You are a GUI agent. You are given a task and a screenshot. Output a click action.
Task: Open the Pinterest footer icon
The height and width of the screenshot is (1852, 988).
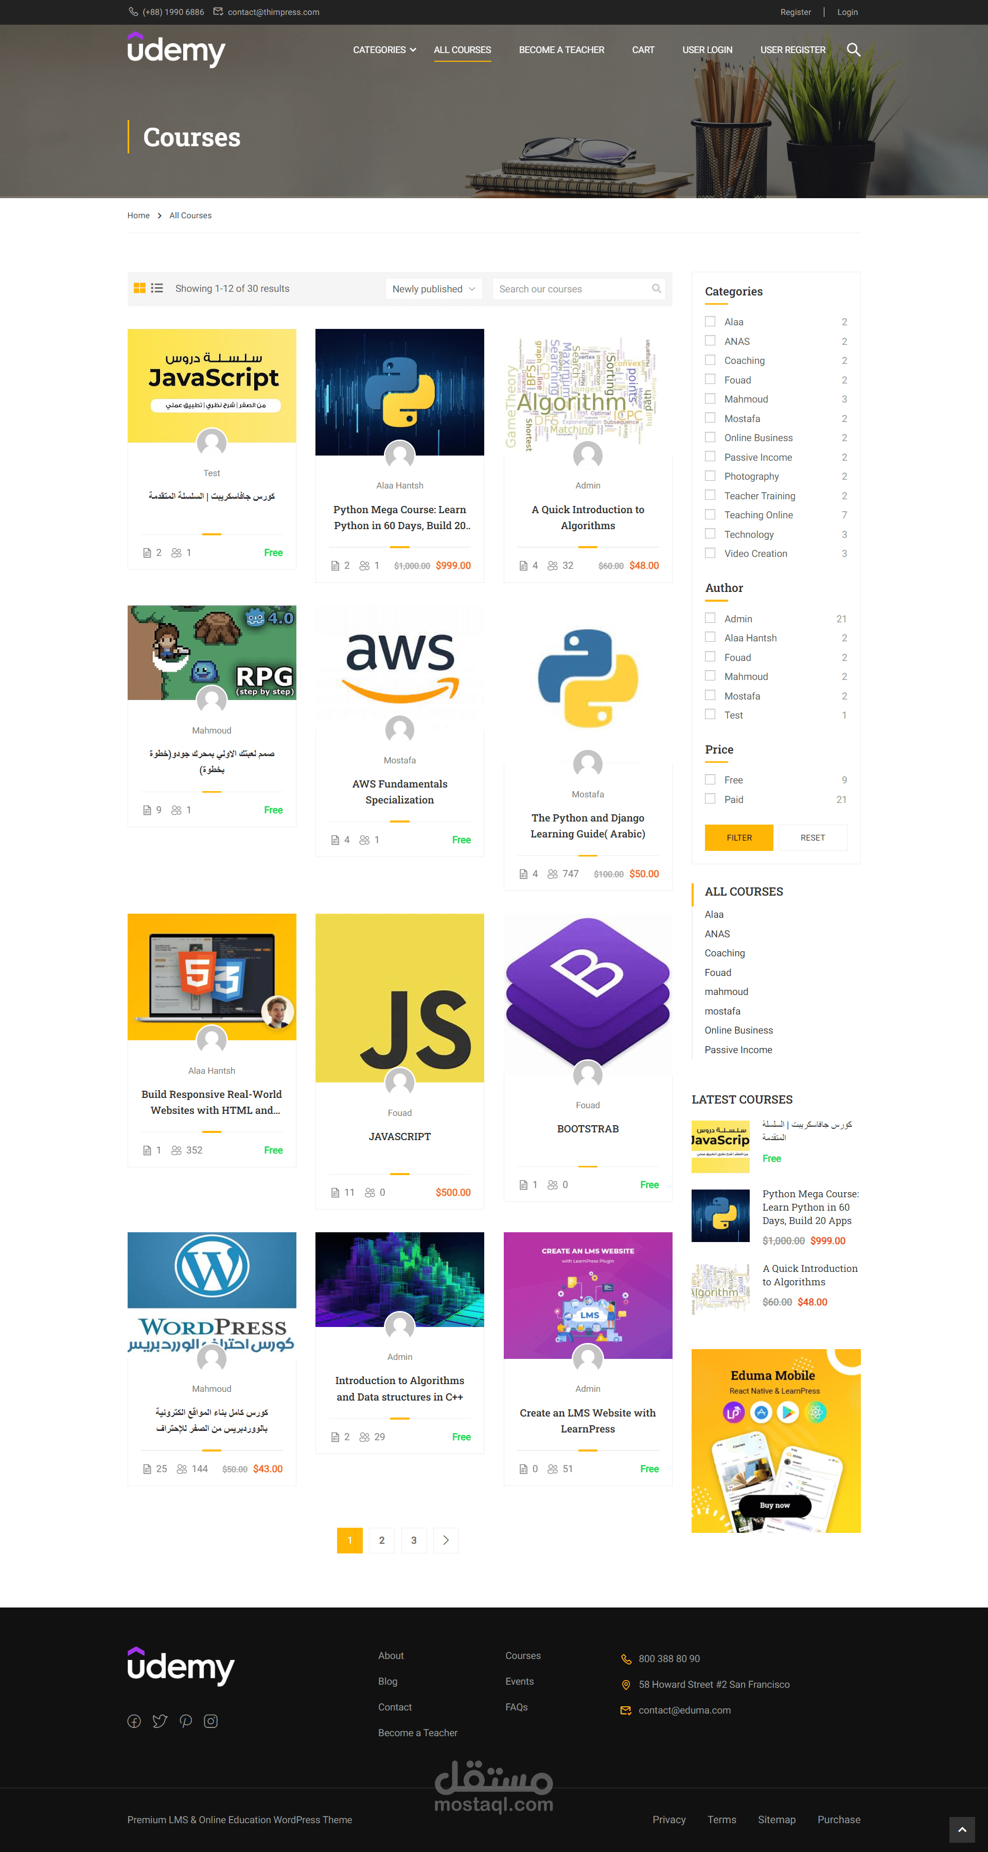(x=185, y=1721)
